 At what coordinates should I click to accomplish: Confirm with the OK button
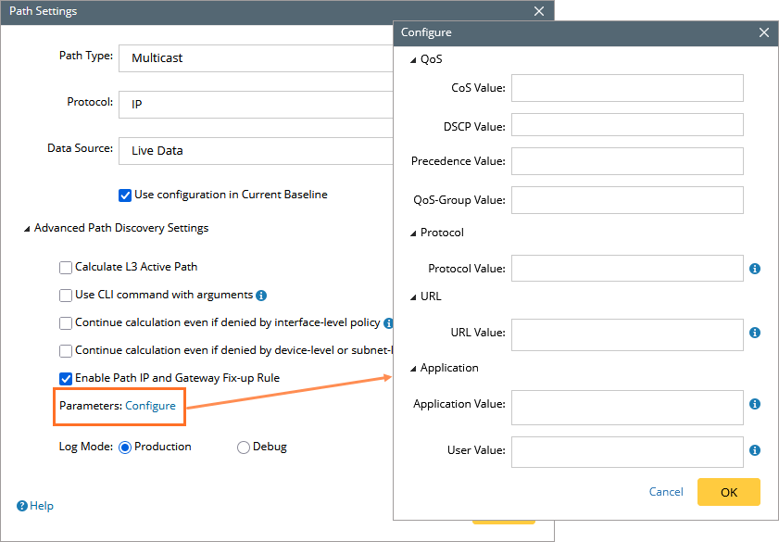[728, 492]
